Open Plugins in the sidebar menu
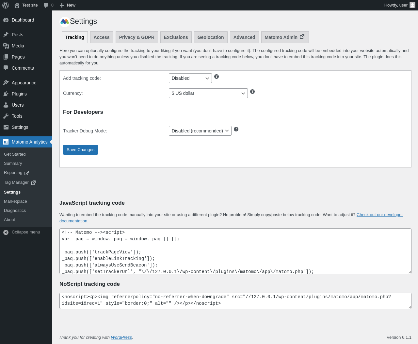Image resolution: width=418 pixels, height=344 pixels. coord(19,94)
